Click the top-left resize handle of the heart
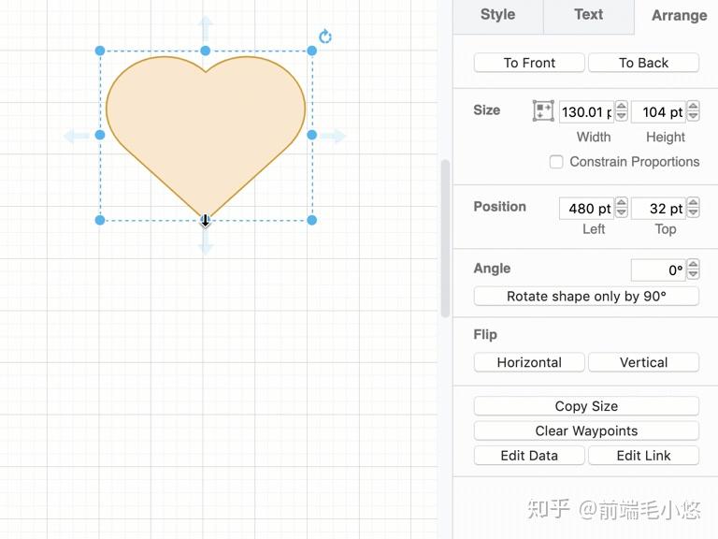The width and height of the screenshot is (718, 539). 100,51
